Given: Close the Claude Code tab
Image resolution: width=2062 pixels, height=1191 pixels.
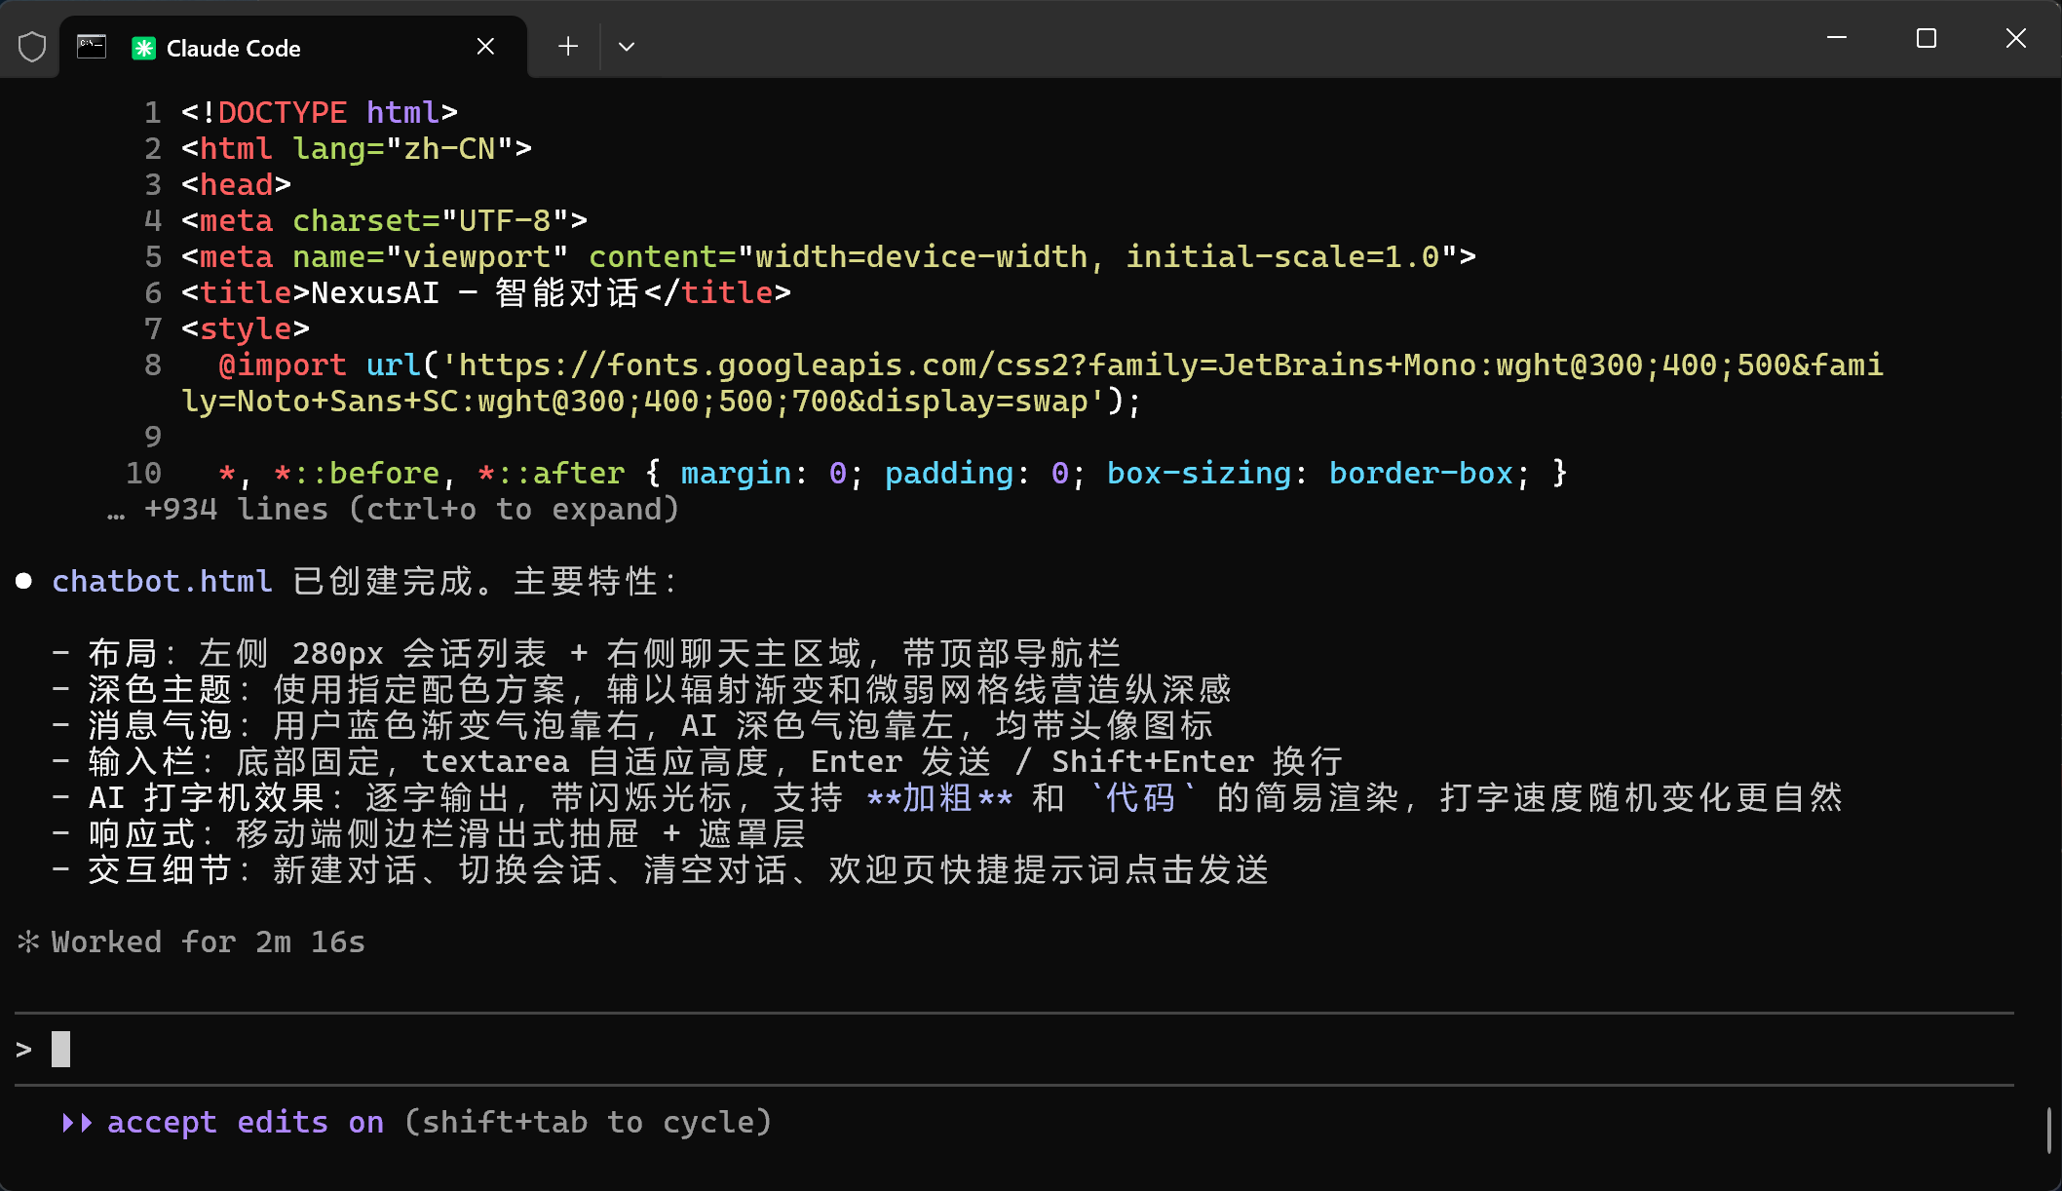Looking at the screenshot, I should click(485, 47).
